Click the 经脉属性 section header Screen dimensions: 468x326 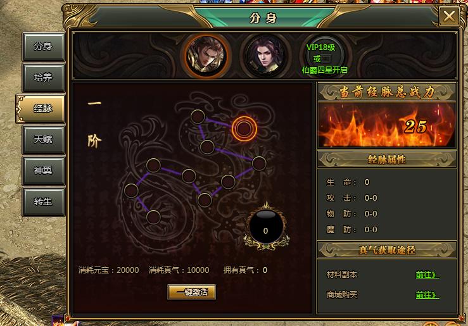[x=387, y=160]
